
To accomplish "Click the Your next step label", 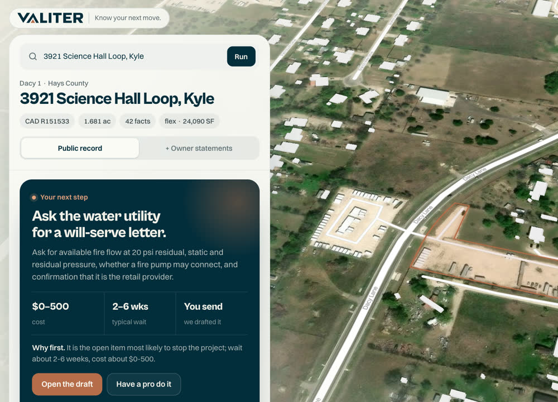I will coord(64,197).
